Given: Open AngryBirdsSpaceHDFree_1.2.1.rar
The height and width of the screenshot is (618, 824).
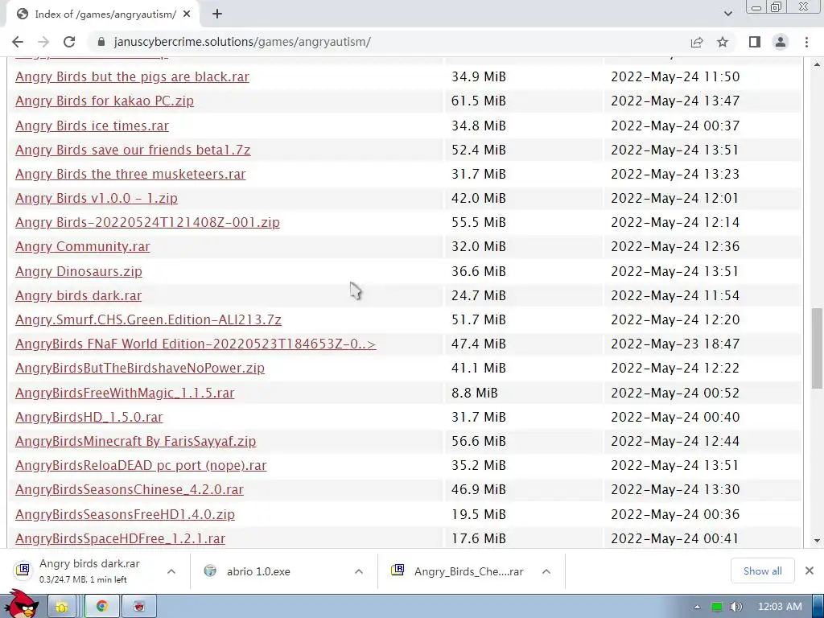Looking at the screenshot, I should (121, 538).
